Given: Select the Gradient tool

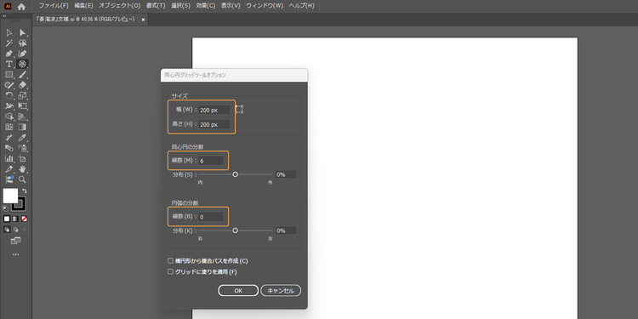Looking at the screenshot, I should [22, 128].
